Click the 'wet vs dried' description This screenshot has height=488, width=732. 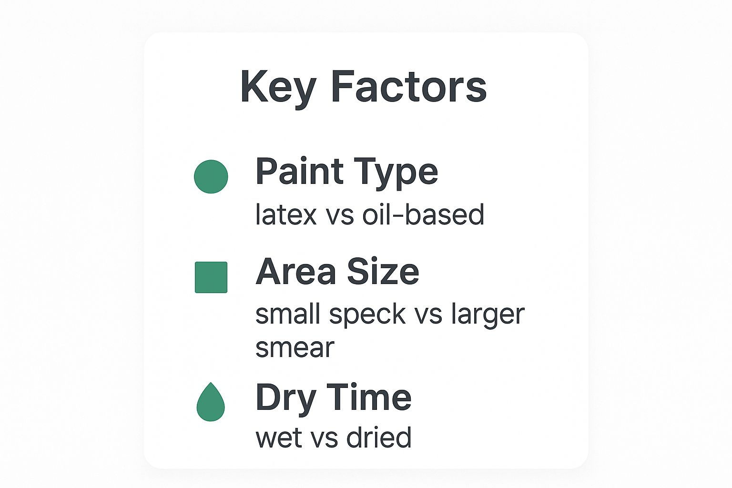pos(333,437)
